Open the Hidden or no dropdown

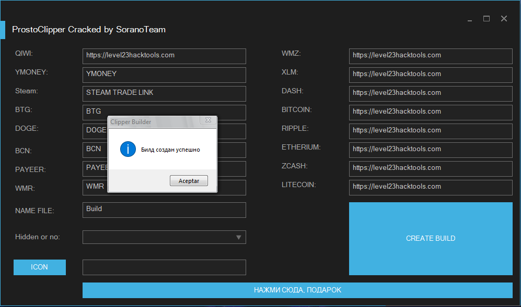click(164, 237)
